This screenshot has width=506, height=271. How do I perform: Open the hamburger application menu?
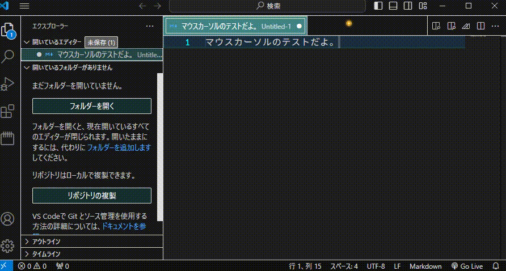[24, 6]
